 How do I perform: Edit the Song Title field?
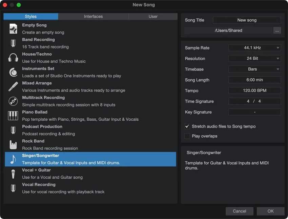(247, 20)
